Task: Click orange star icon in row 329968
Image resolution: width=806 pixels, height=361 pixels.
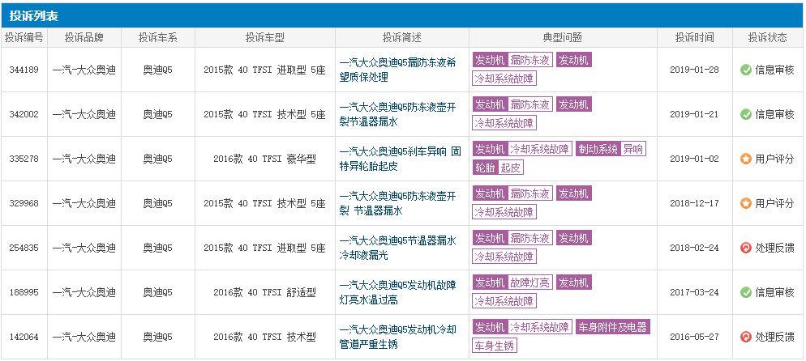Action: 745,203
